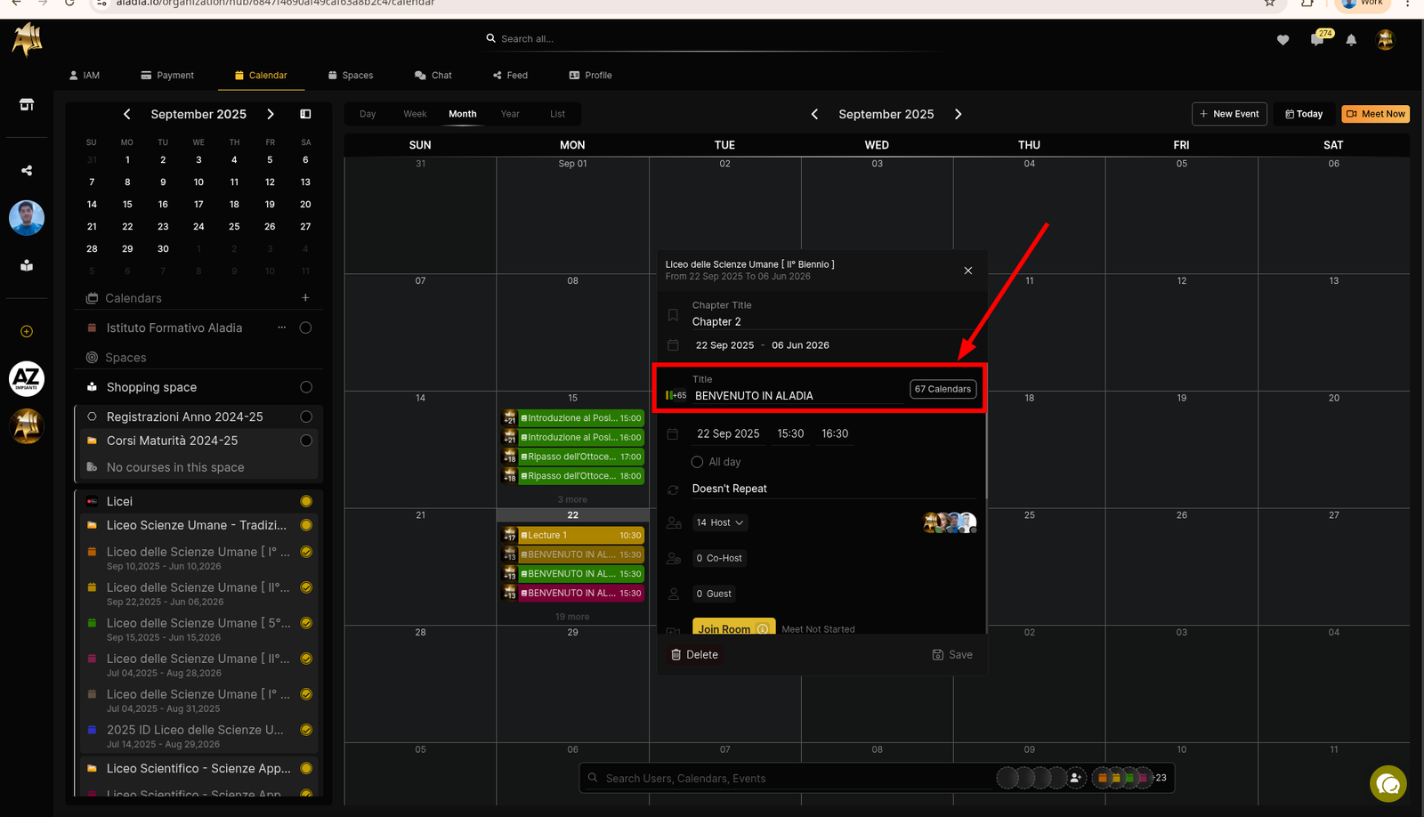Go to the previous month in the main calendar
The image size is (1424, 817).
click(x=814, y=114)
